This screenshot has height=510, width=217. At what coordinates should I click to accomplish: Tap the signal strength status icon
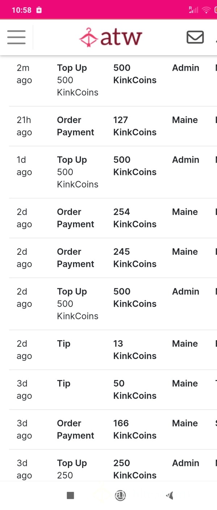pos(193,10)
